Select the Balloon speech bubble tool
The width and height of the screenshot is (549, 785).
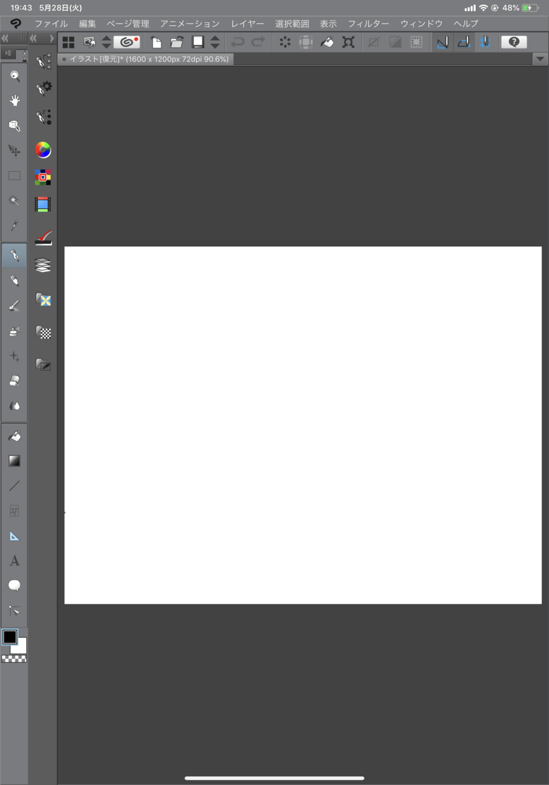pyautogui.click(x=14, y=585)
